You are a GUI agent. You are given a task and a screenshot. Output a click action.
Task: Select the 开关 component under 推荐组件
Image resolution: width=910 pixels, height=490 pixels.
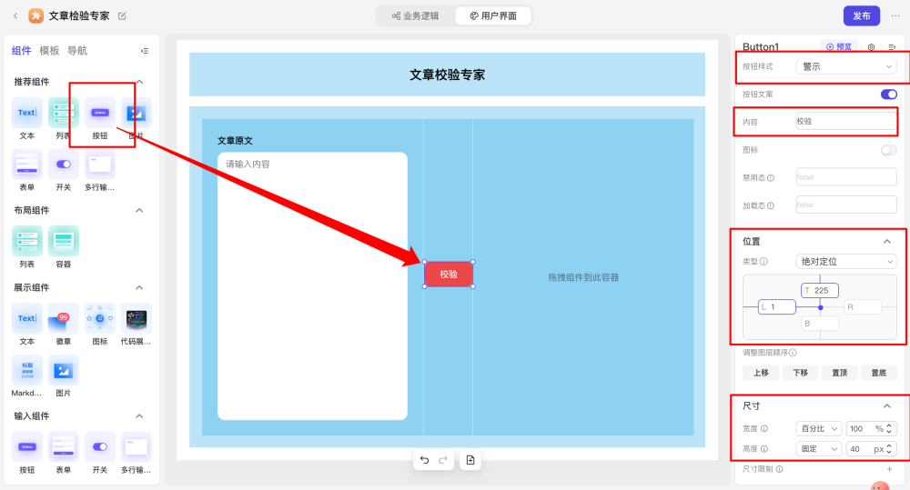(x=64, y=171)
